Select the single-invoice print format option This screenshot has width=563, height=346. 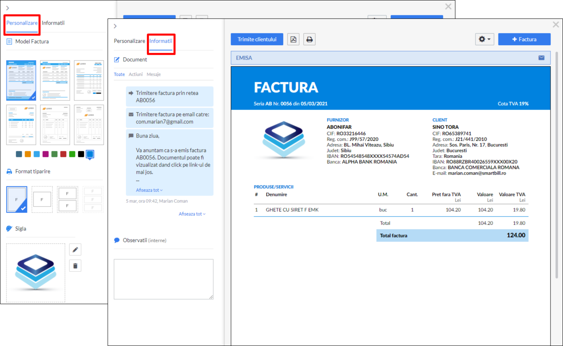(17, 199)
